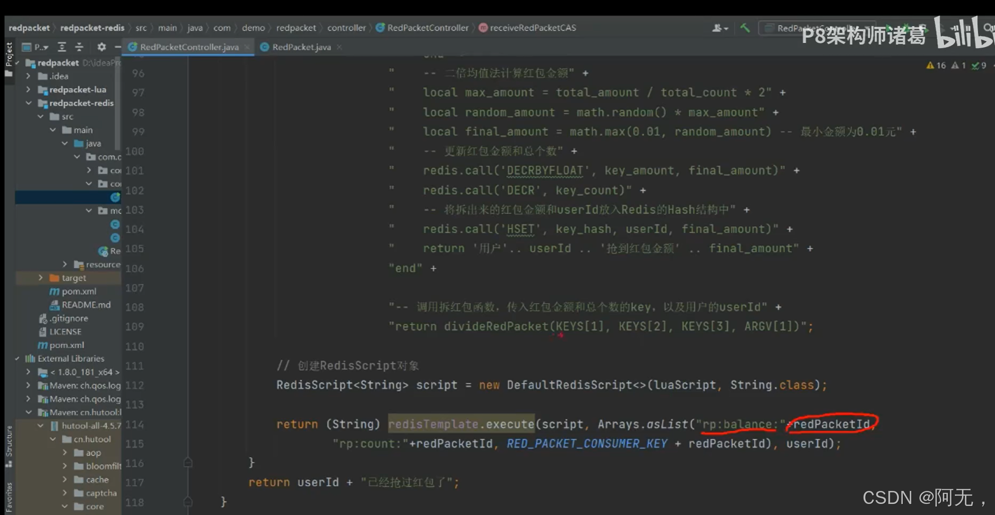Viewport: 995px width, 515px height.
Task: Click line number 109 in the gutter
Action: (x=134, y=327)
